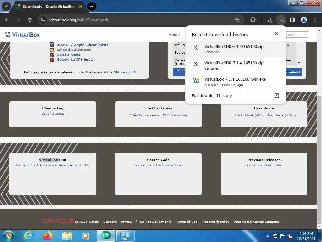
Task: Expand the license dropdown arrow
Action: pyautogui.click(x=299, y=63)
